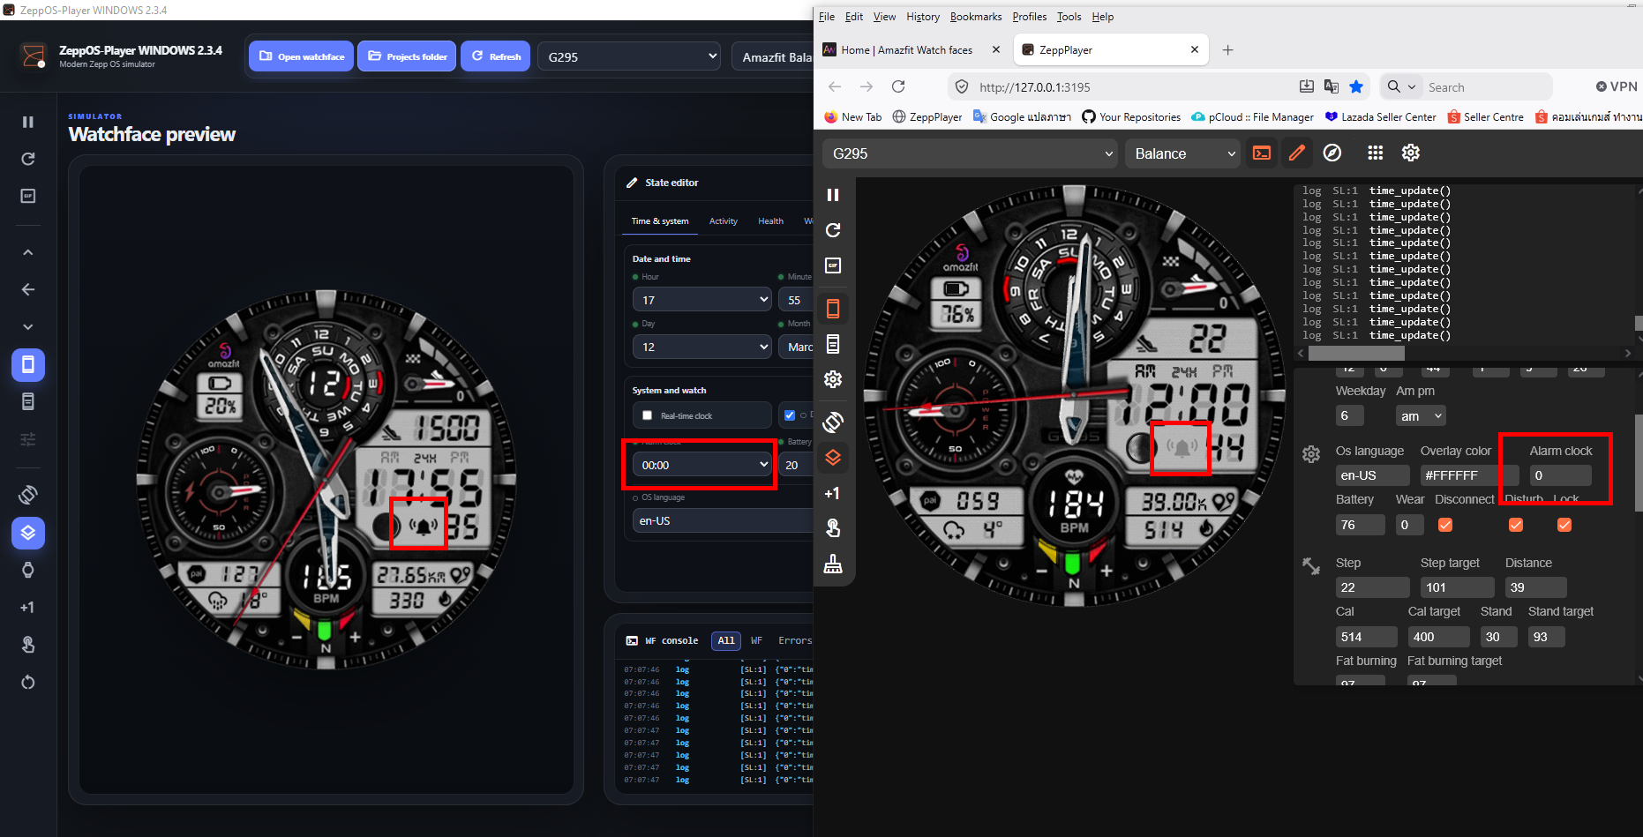This screenshot has height=837, width=1643.
Task: Click GIF capture icon in ZeppOS-Player Windows sidebar
Action: click(28, 196)
